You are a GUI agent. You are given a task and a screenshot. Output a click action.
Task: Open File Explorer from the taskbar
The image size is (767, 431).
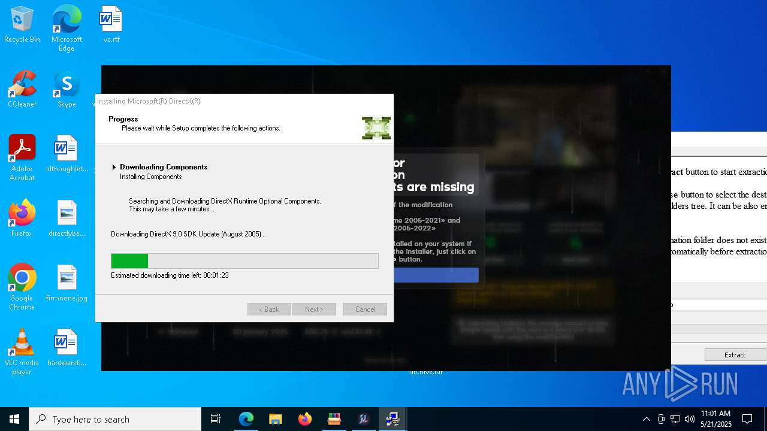coord(275,419)
